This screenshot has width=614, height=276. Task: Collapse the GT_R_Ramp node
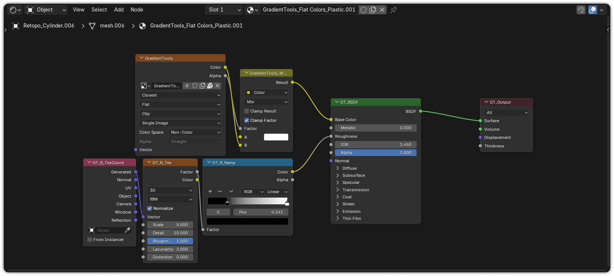click(x=209, y=162)
